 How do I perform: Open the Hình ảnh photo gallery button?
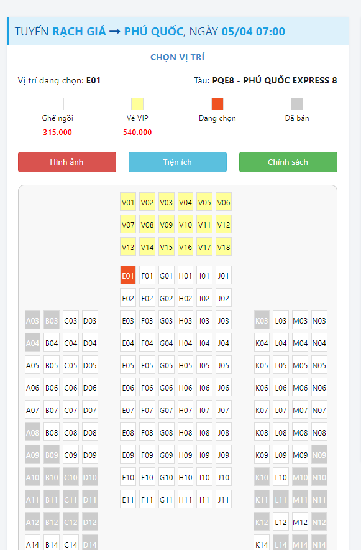pyautogui.click(x=67, y=162)
